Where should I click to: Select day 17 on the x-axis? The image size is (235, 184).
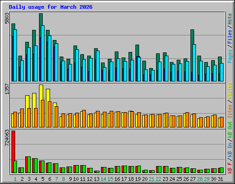124,179
